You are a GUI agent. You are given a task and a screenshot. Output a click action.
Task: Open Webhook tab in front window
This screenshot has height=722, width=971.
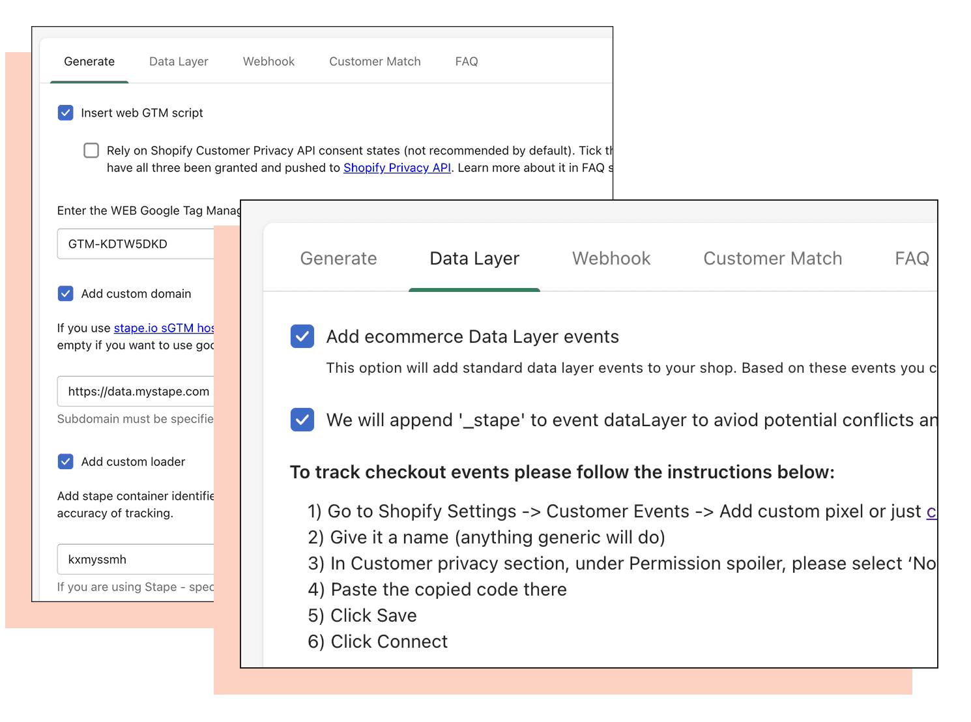pos(611,259)
